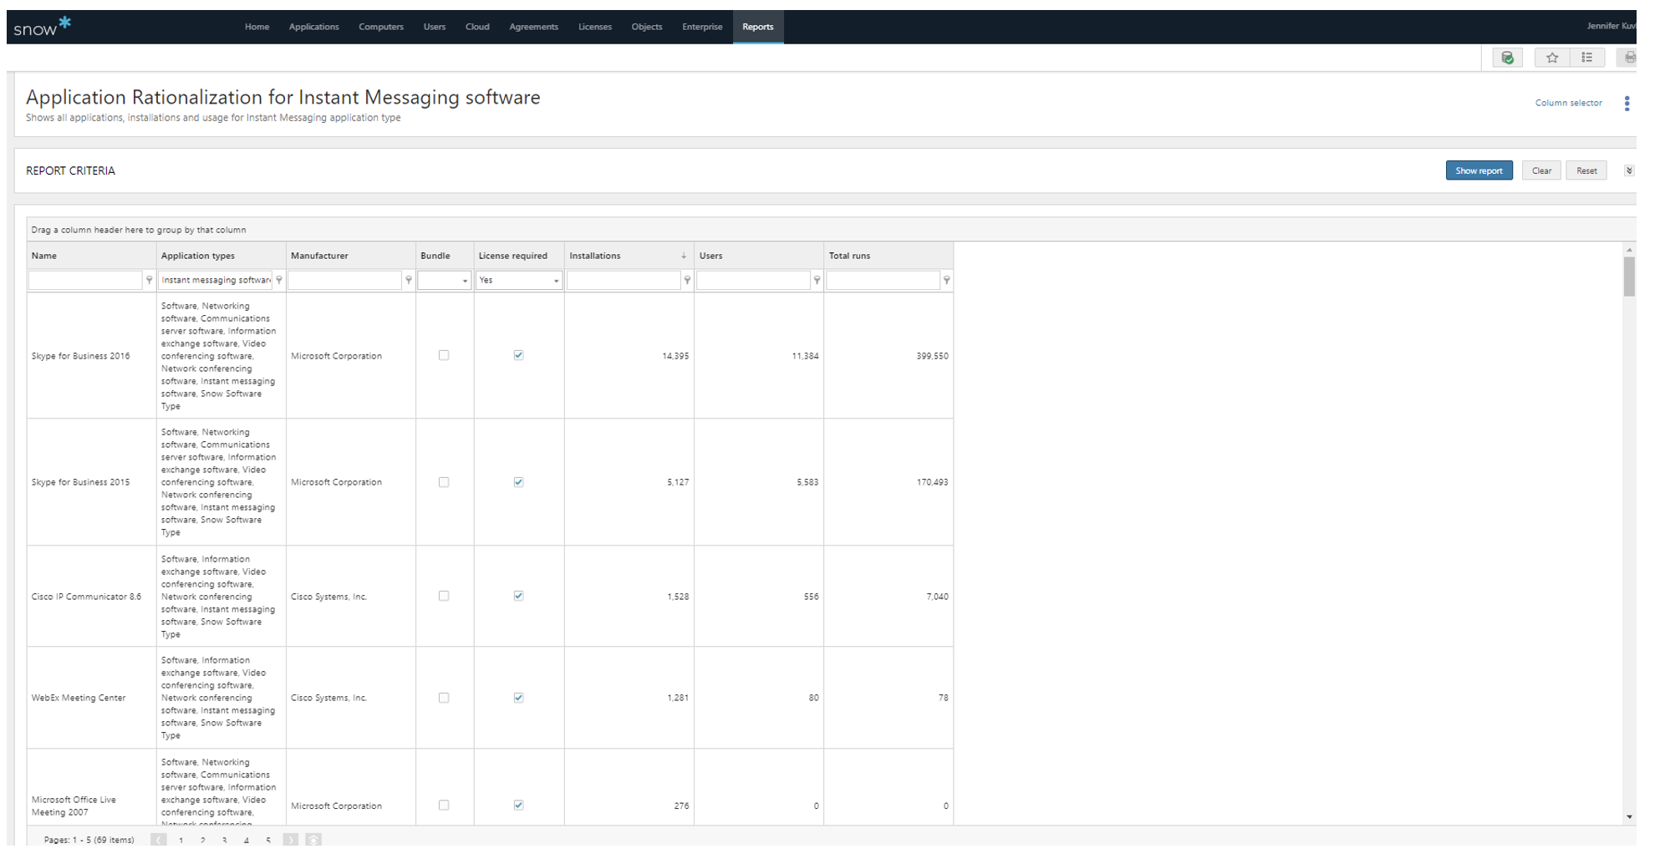Select the Reports tab
This screenshot has height=864, width=1665.
758,27
